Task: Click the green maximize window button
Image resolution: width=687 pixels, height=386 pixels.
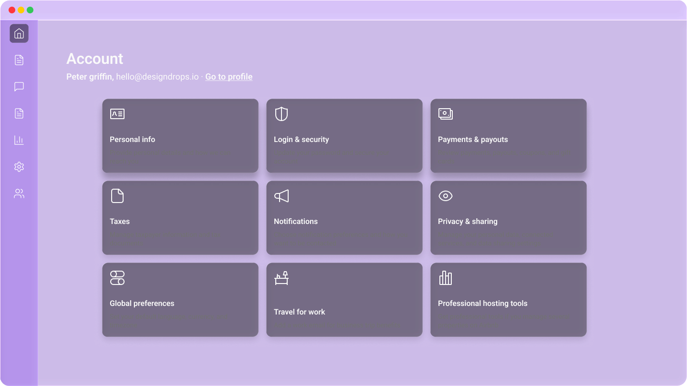Action: [x=30, y=10]
